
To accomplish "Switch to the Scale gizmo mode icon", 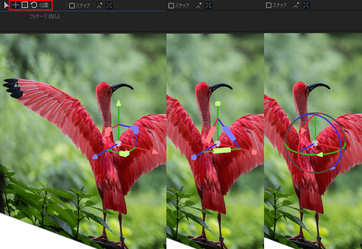I will pos(25,5).
